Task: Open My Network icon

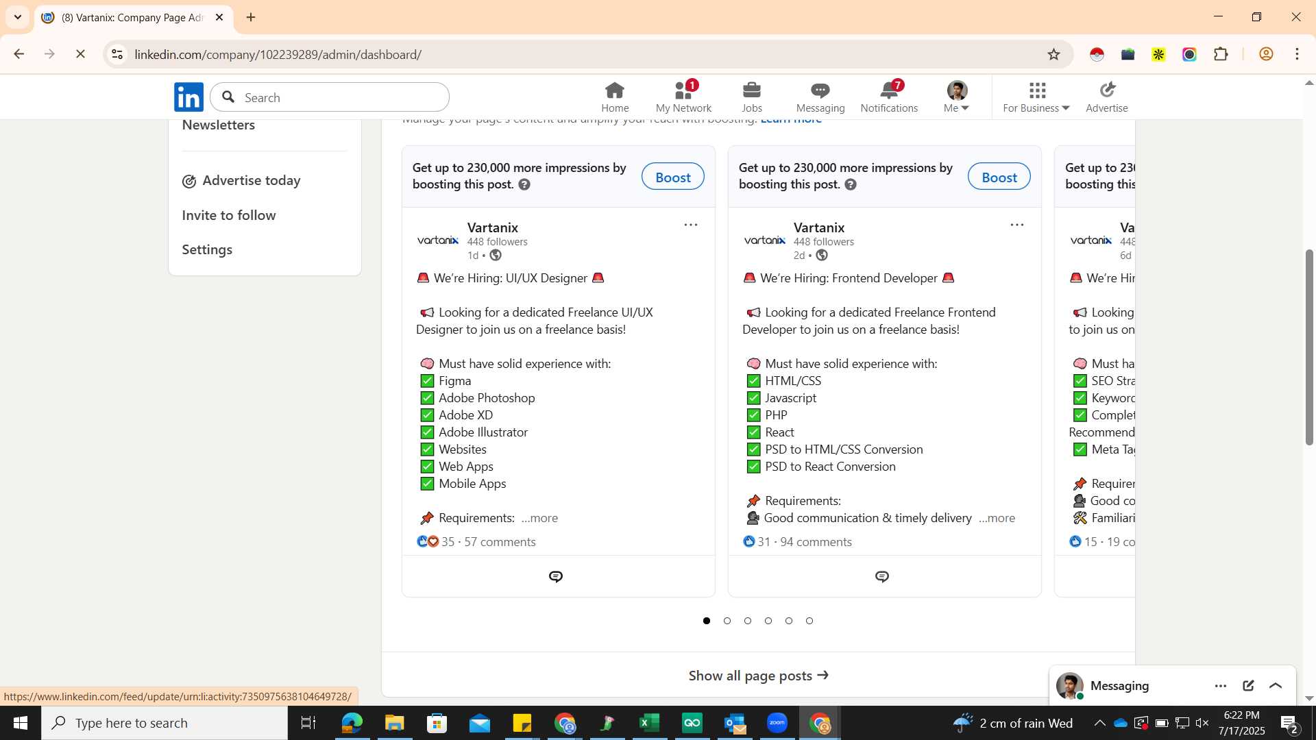Action: click(x=683, y=97)
